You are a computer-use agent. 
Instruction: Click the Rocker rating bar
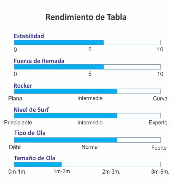pos(87,91)
